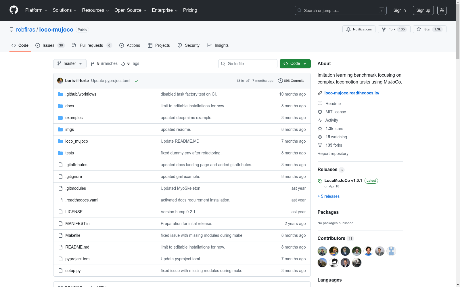This screenshot has height=287, width=460.
Task: Star the repository
Action: (x=430, y=29)
